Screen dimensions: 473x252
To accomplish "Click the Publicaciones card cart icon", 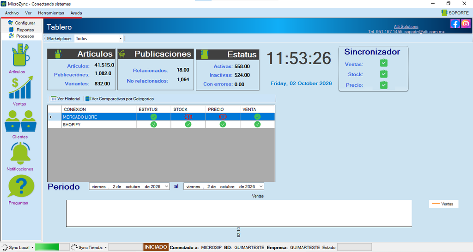I will 122,54.
